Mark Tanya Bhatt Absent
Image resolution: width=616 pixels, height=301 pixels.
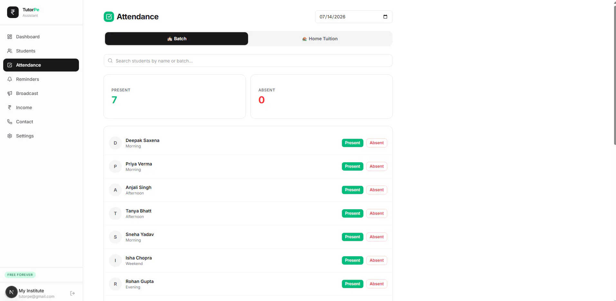[377, 213]
